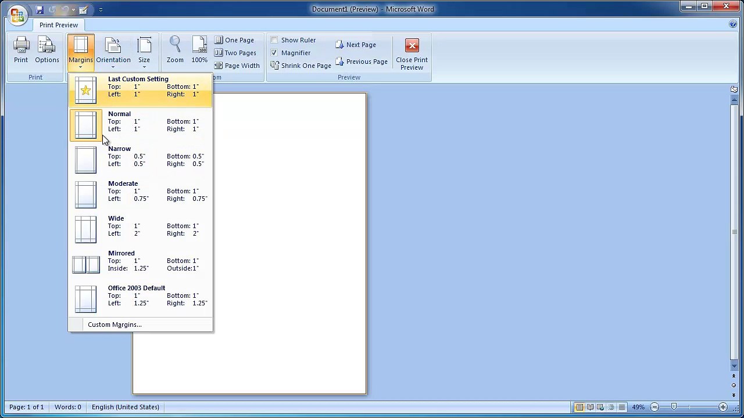Switch to Print Layout view

click(x=580, y=407)
